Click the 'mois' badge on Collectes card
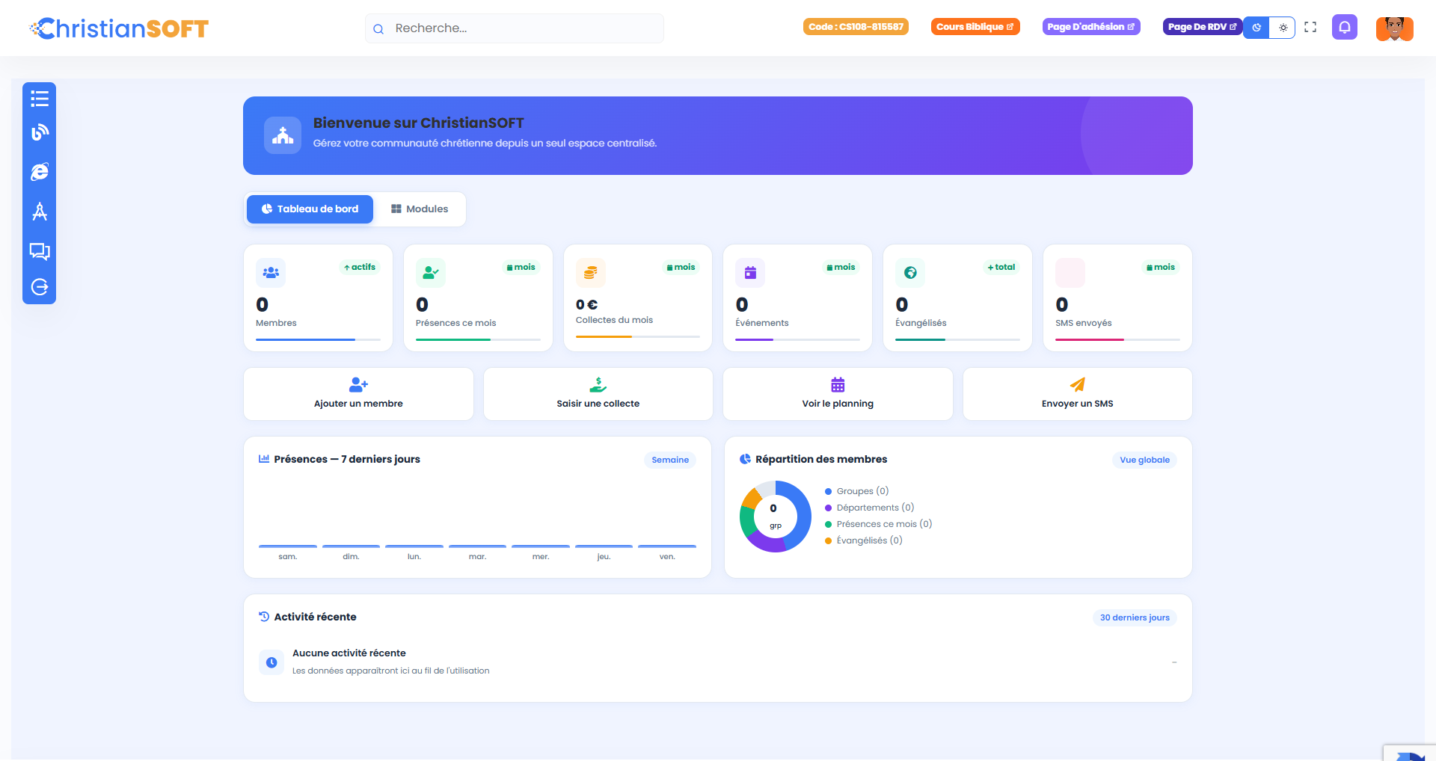This screenshot has height=761, width=1436. click(681, 267)
